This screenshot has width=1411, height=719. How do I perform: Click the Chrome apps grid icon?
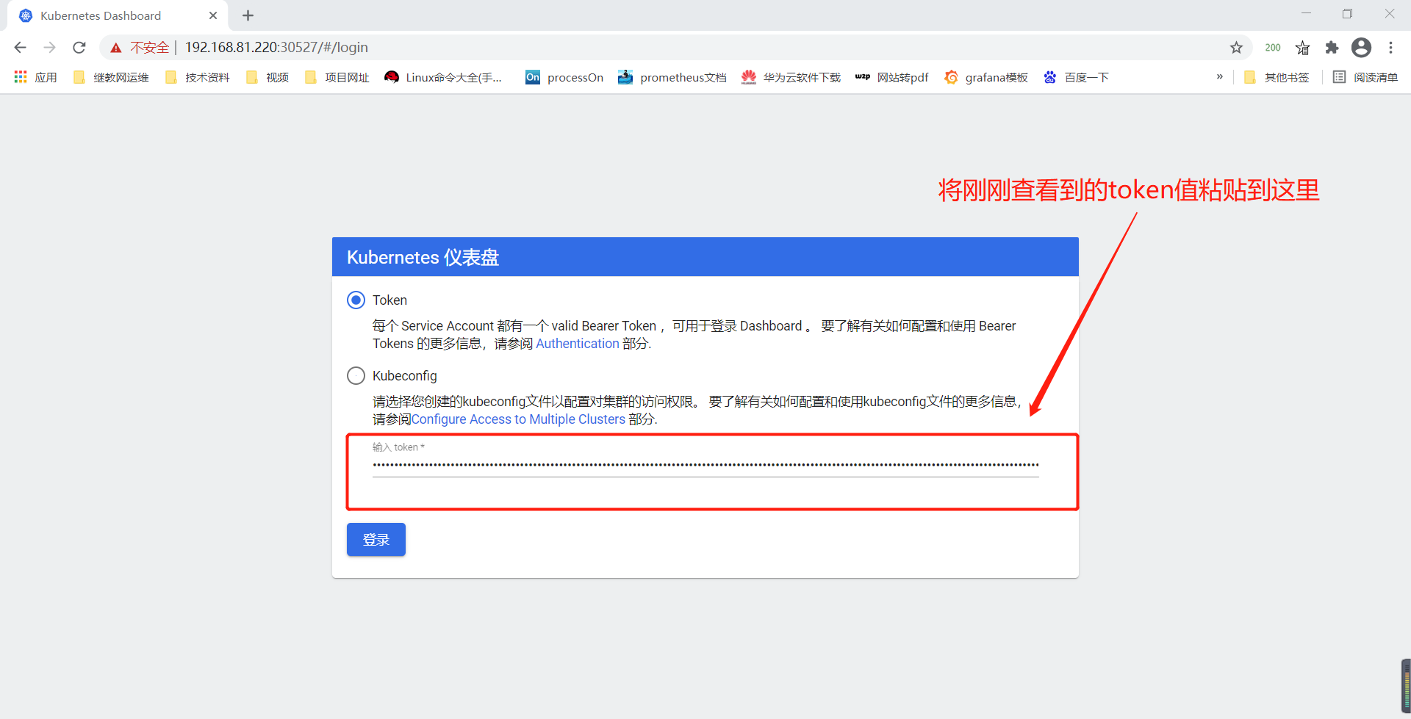(x=20, y=77)
